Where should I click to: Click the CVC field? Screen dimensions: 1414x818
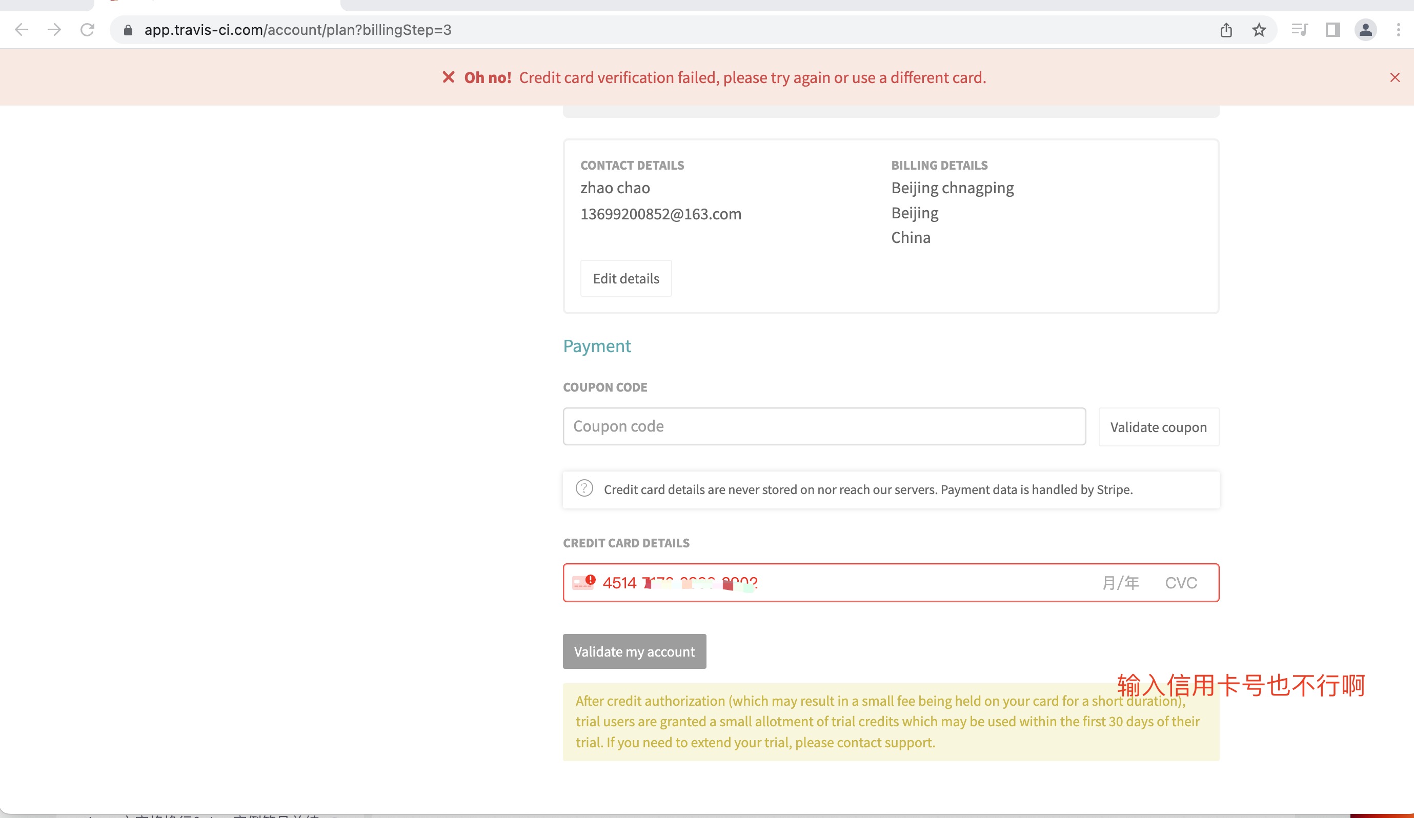pos(1181,583)
